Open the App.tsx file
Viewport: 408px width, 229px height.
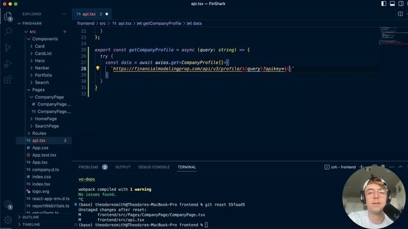(40, 162)
